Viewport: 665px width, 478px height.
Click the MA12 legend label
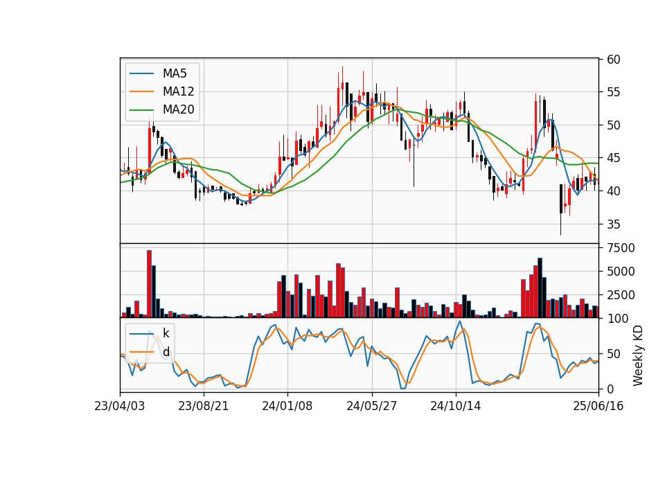(x=178, y=91)
